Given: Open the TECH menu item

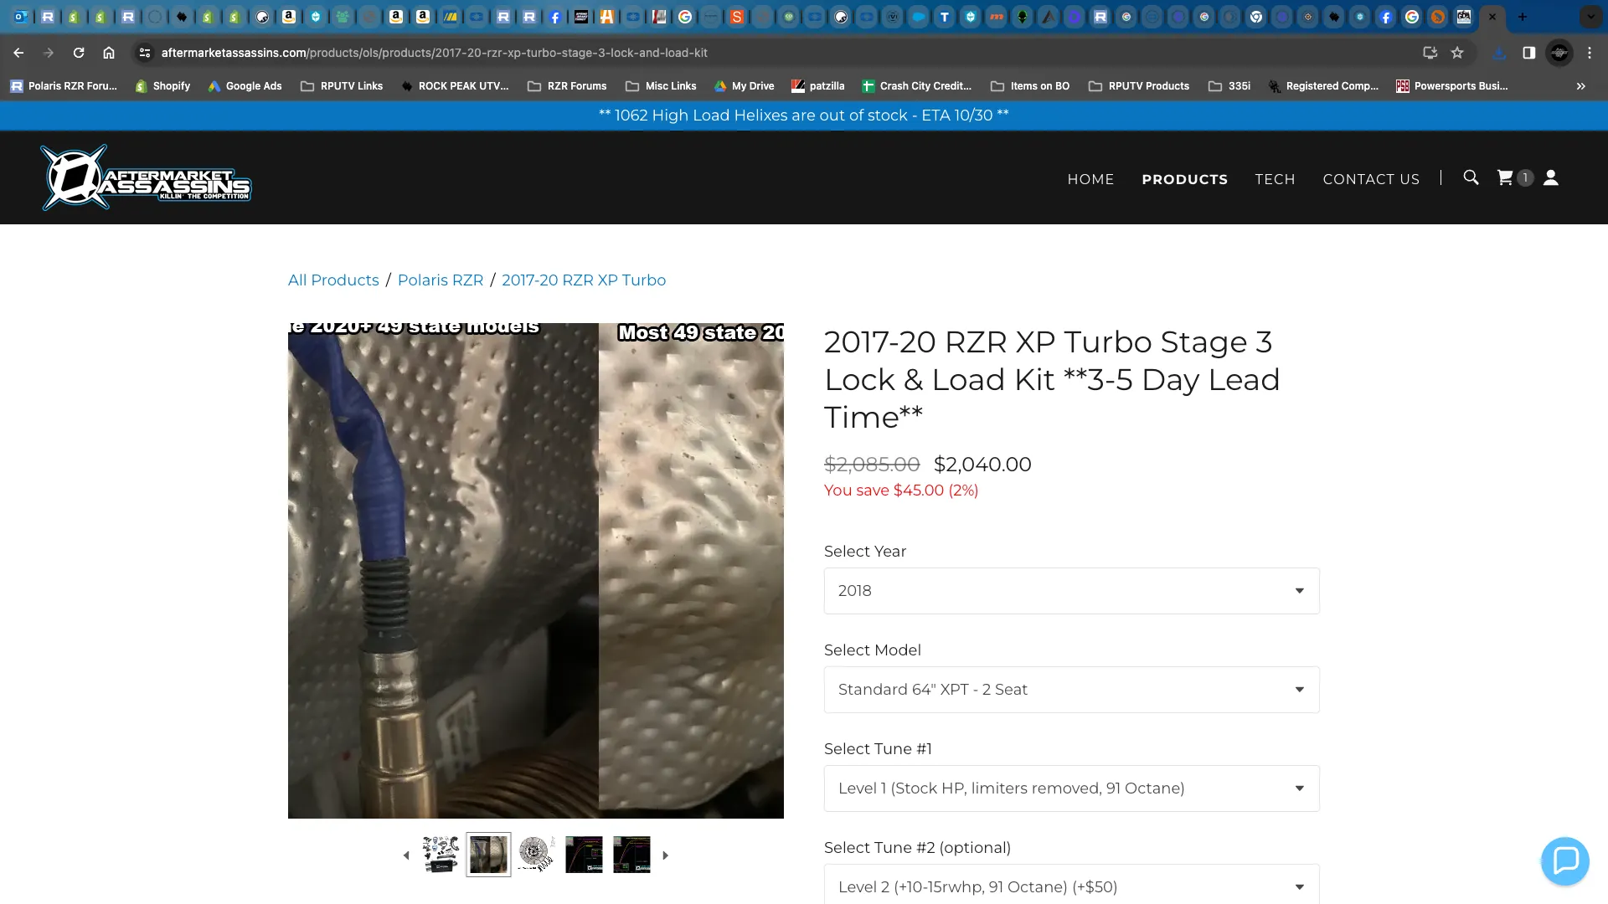Looking at the screenshot, I should pos(1275,179).
